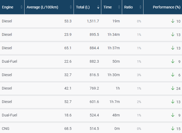Screen dimensions: 182x133
Task: Select the time value 1h 34m
Action: [113, 35]
